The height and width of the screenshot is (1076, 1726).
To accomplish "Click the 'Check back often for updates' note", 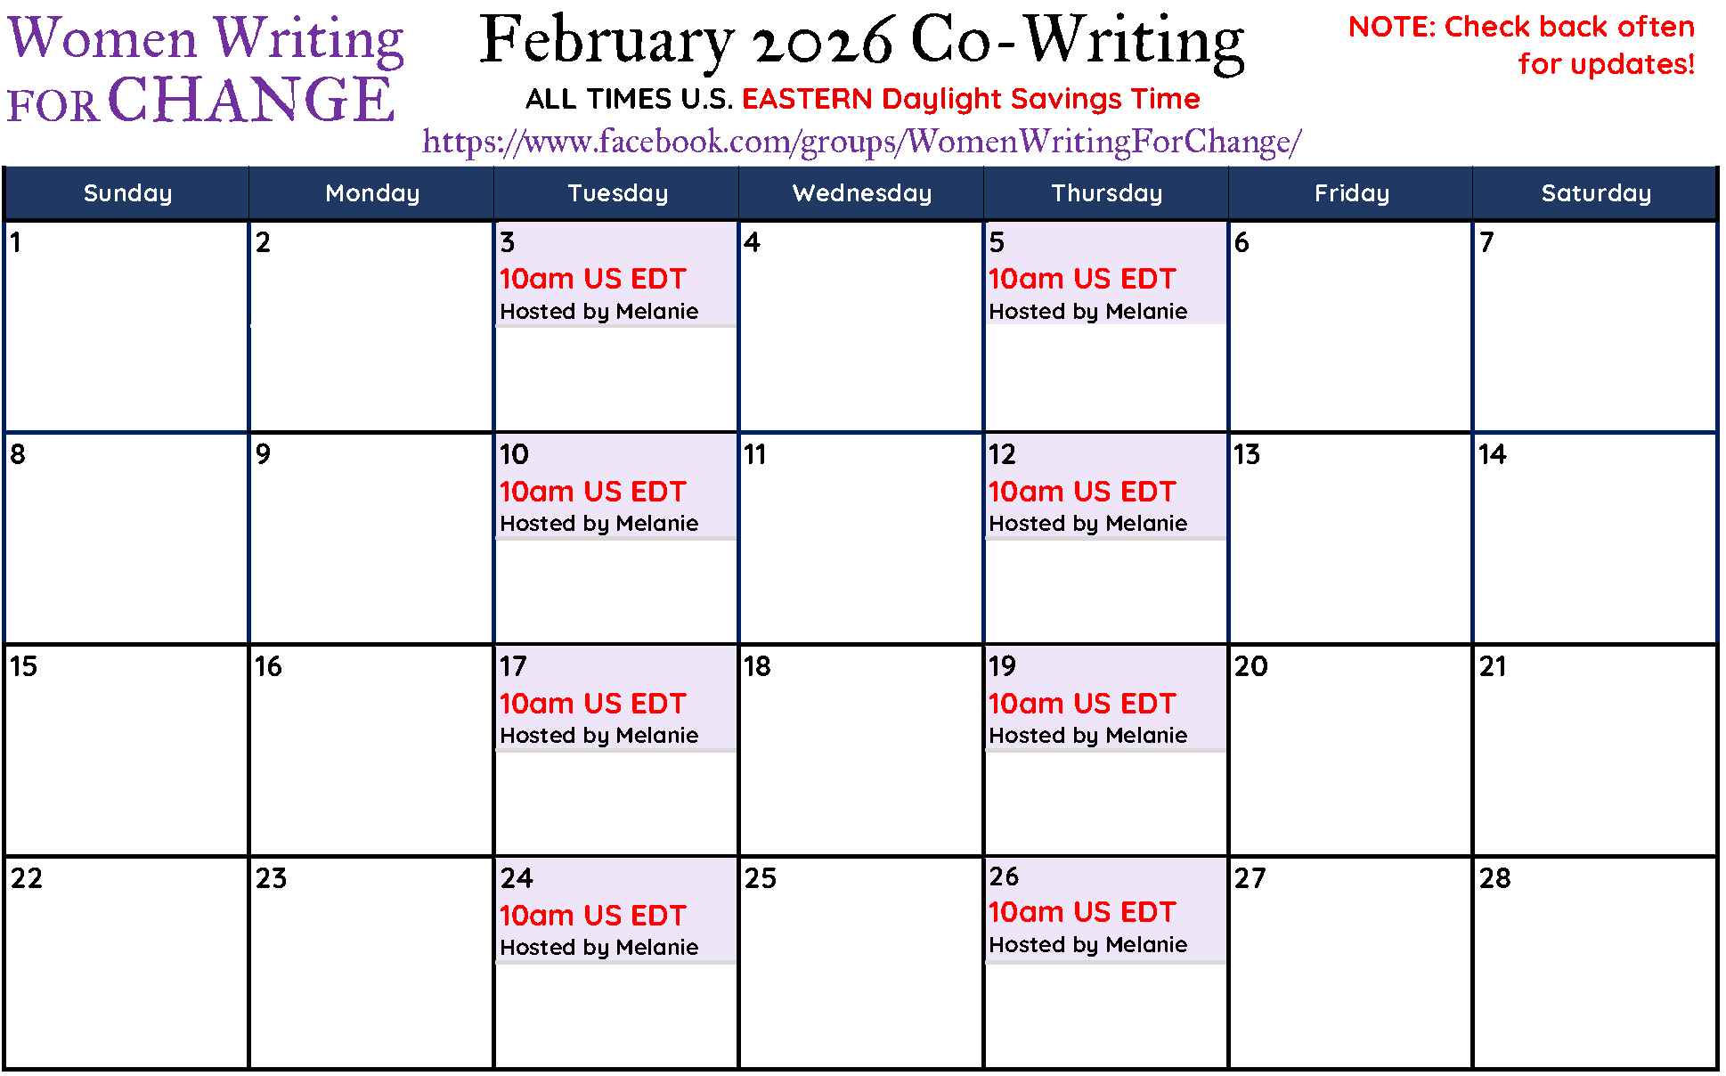I will (1521, 45).
